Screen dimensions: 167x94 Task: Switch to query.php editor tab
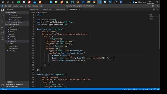click(x=62, y=9)
